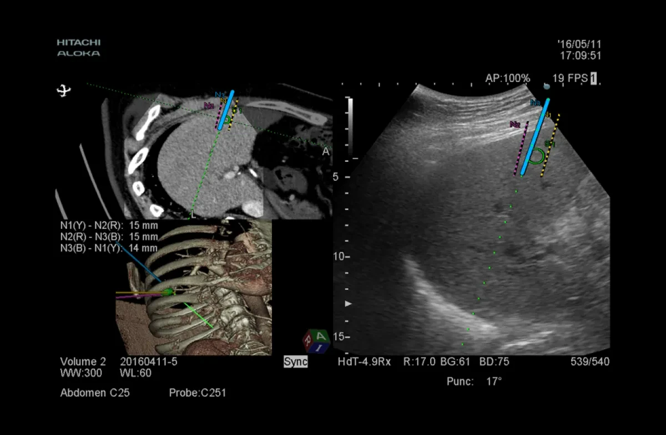
Task: Click the body orientation marker icon
Action: 64,90
